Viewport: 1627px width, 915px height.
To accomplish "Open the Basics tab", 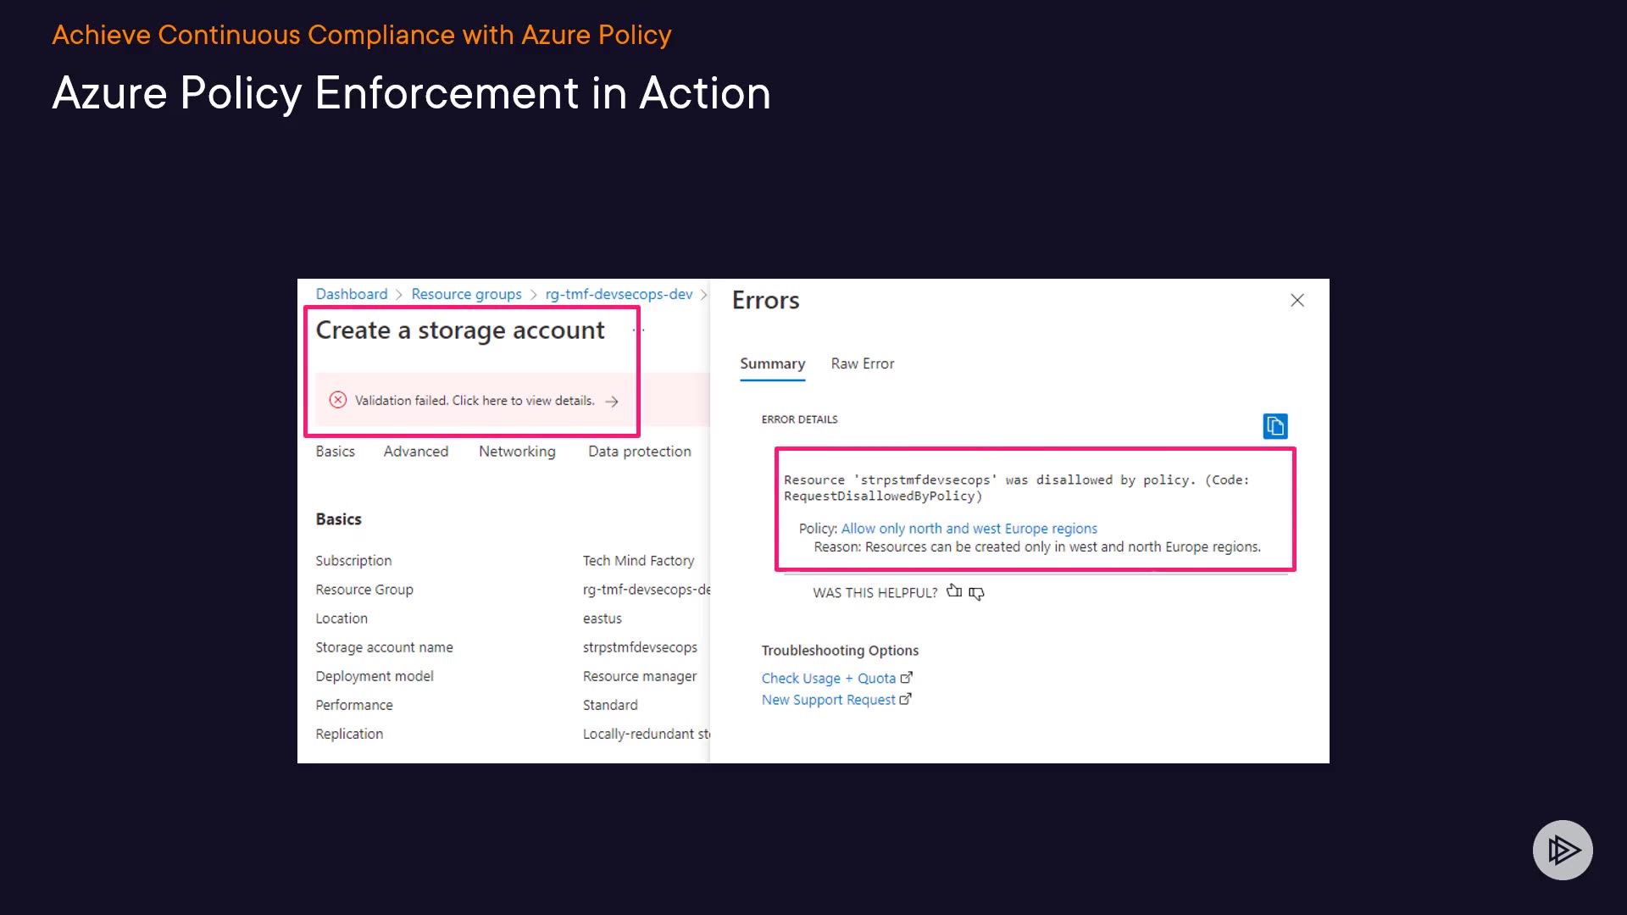I will tap(335, 452).
